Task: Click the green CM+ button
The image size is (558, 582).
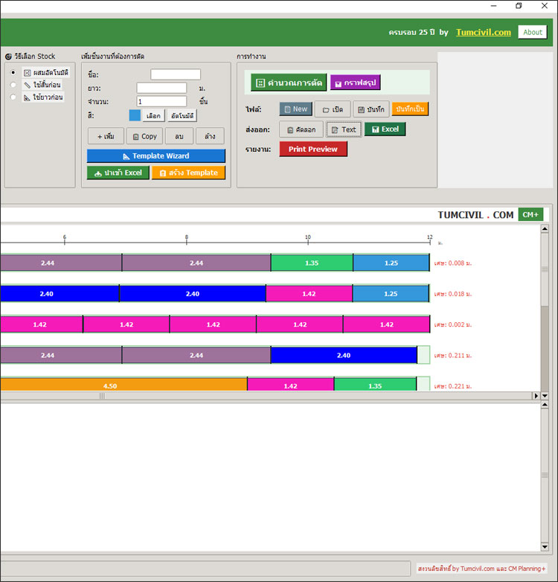Action: [530, 214]
